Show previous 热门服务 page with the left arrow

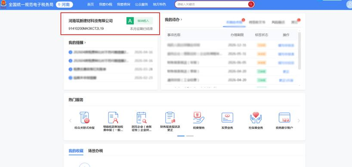[x=70, y=121]
